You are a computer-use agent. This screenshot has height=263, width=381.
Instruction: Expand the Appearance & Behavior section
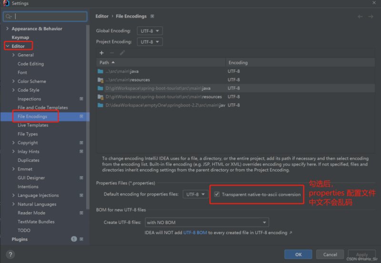pos(7,29)
